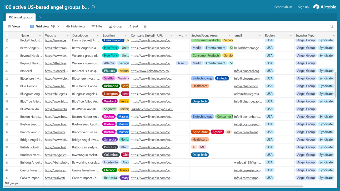Click the info@caerusip.com email
The height and width of the screenshot is (191, 340).
247,170
